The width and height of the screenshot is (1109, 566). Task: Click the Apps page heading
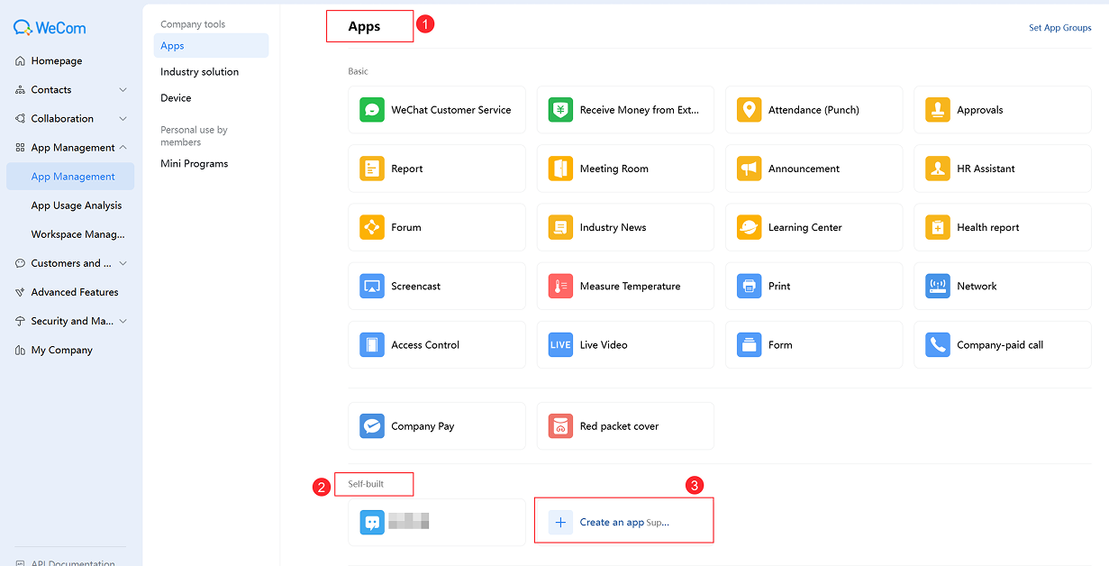pyautogui.click(x=365, y=27)
